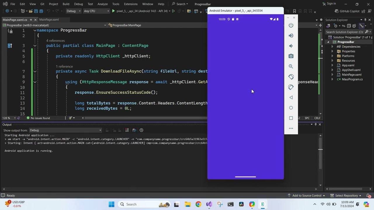Open the File menu
374x210 pixels.
[13, 4]
